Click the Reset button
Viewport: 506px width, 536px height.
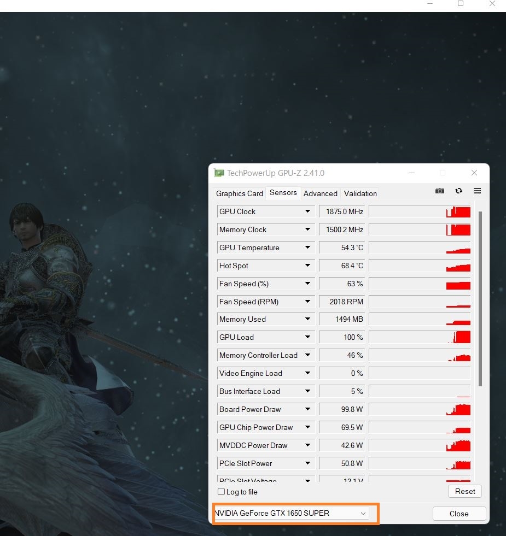pos(465,491)
